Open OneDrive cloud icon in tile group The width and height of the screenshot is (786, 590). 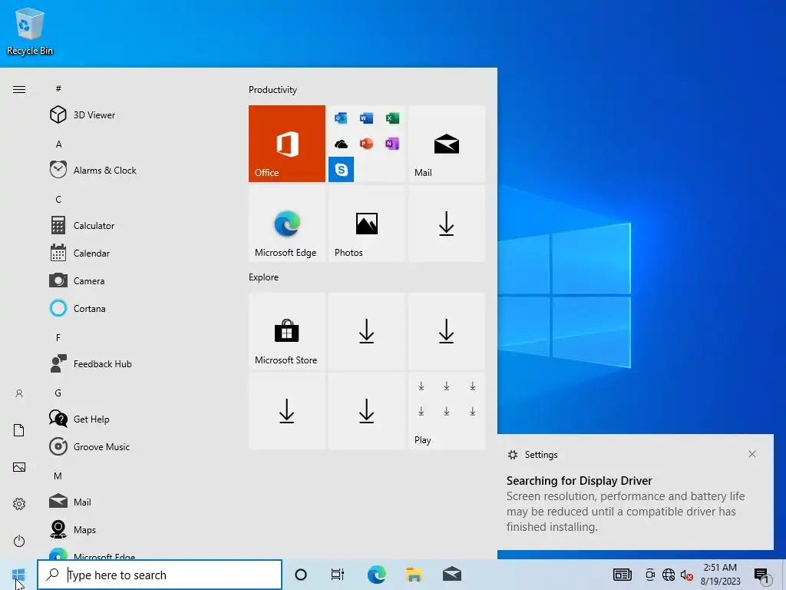[341, 144]
